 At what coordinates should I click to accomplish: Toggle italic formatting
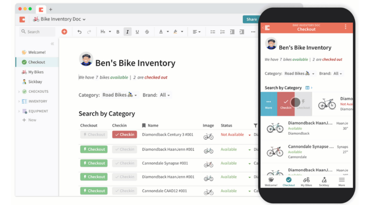127,32
